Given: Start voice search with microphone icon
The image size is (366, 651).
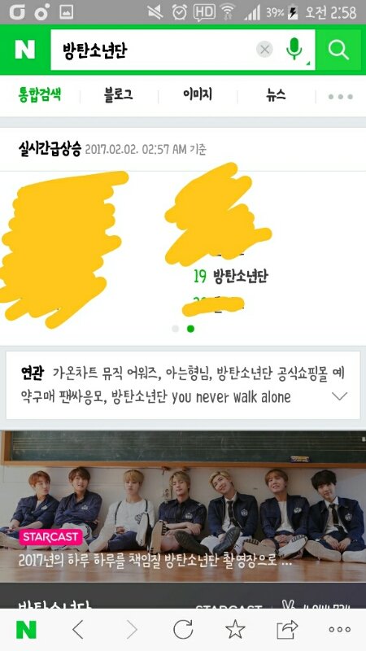Looking at the screenshot, I should tap(294, 49).
